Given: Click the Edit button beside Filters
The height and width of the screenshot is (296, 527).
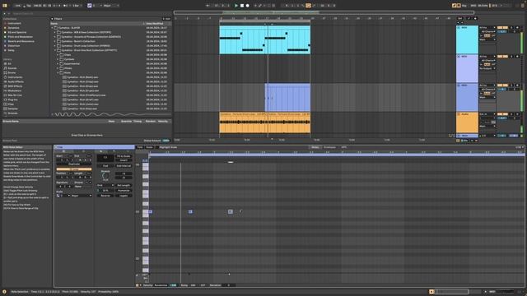Looking at the screenshot, I should tap(166, 19).
